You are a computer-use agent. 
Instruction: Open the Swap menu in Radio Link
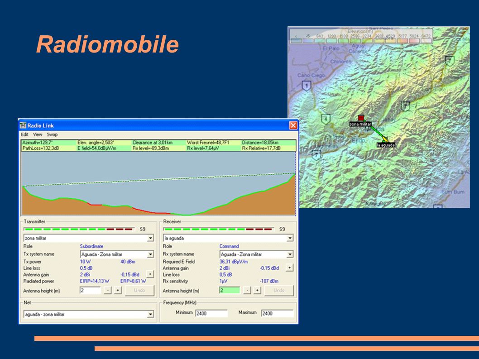pyautogui.click(x=52, y=134)
